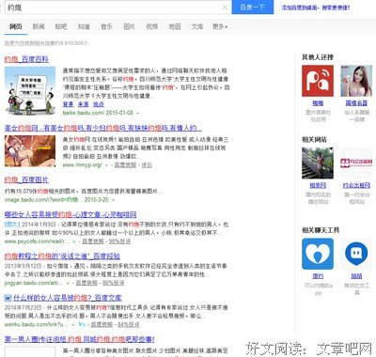
Task: Click the blue 微约 heart app icon
Action: (318, 254)
